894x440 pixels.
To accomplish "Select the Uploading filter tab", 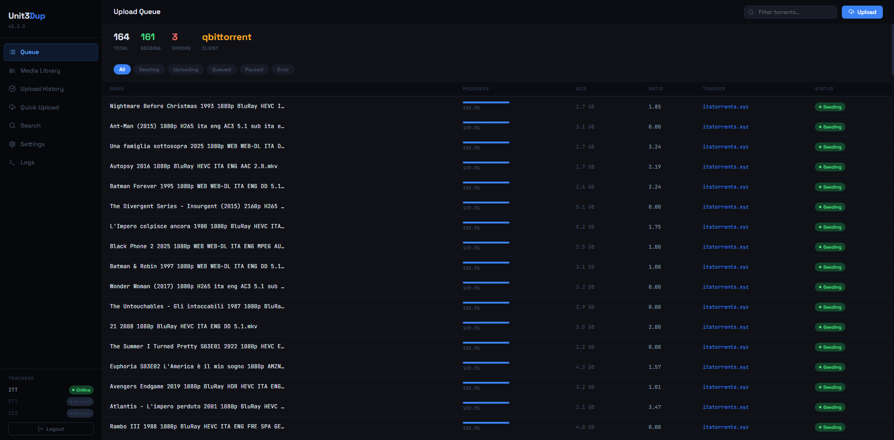I will [x=185, y=69].
